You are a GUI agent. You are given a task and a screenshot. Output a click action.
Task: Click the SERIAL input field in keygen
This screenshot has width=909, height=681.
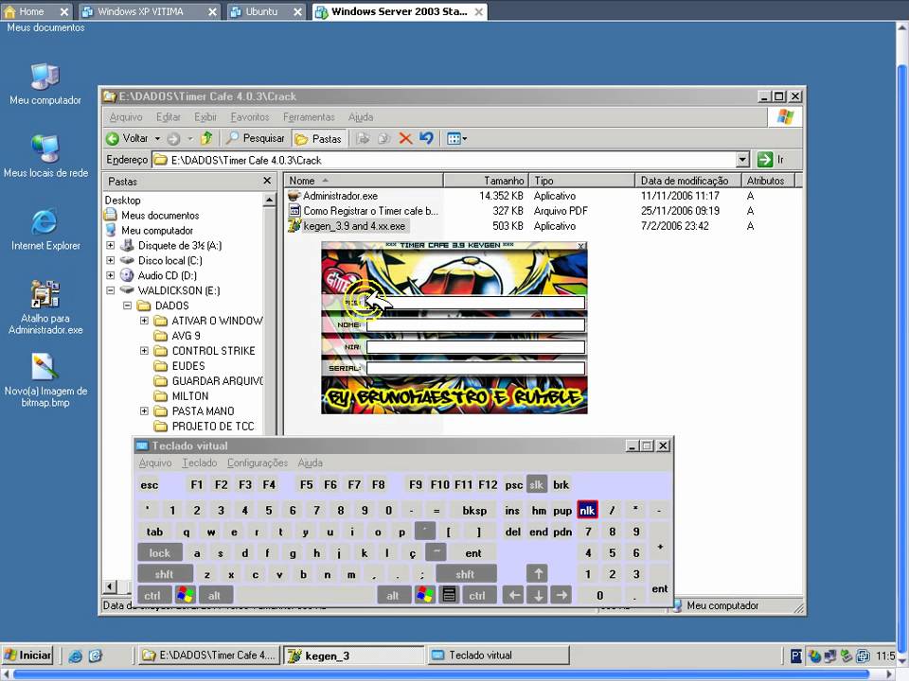475,368
